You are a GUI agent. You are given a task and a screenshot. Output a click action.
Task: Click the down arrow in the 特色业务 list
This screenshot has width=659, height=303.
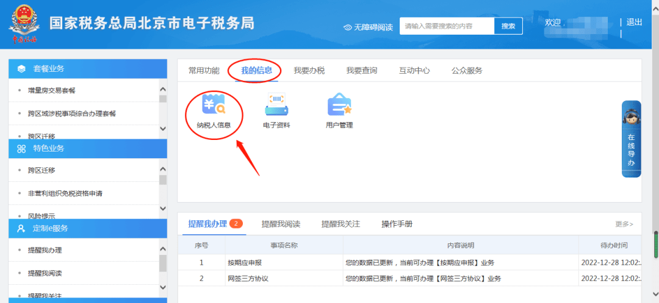[163, 208]
